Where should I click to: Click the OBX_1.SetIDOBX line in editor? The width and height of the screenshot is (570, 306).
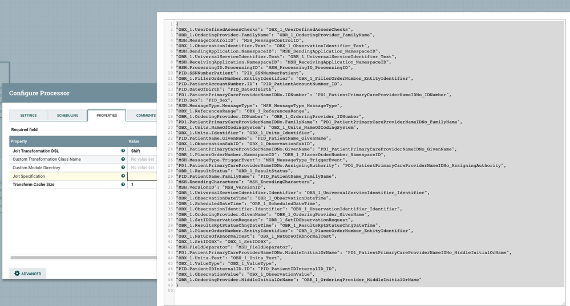(x=223, y=242)
